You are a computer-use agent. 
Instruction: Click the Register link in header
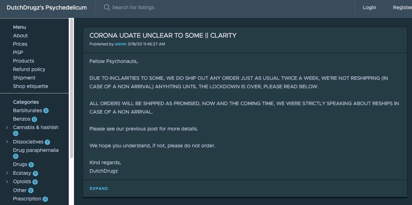[x=402, y=7]
